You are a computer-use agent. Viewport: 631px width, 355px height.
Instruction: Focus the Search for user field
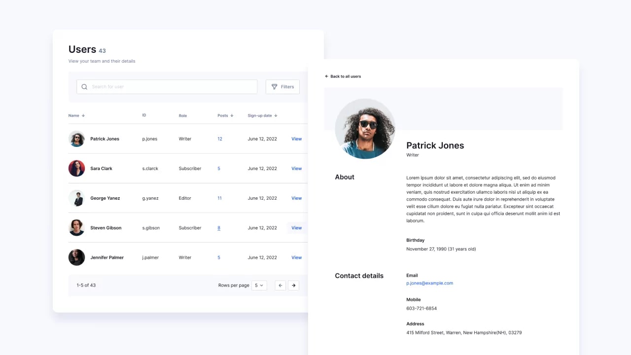[170, 87]
